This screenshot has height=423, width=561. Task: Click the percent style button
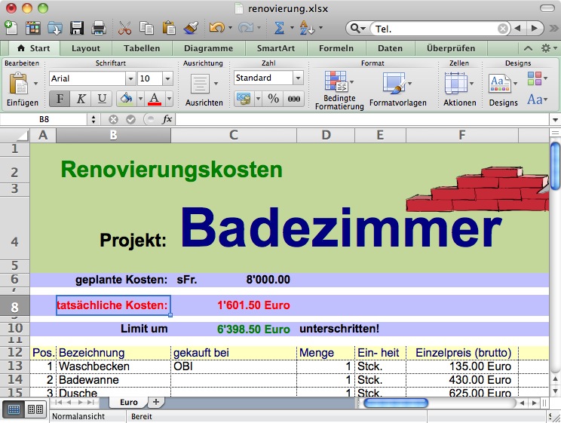273,99
